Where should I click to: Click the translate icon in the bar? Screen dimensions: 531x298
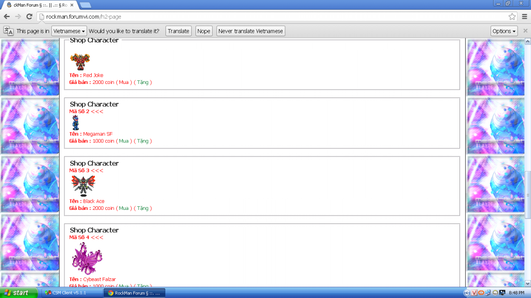(x=8, y=31)
